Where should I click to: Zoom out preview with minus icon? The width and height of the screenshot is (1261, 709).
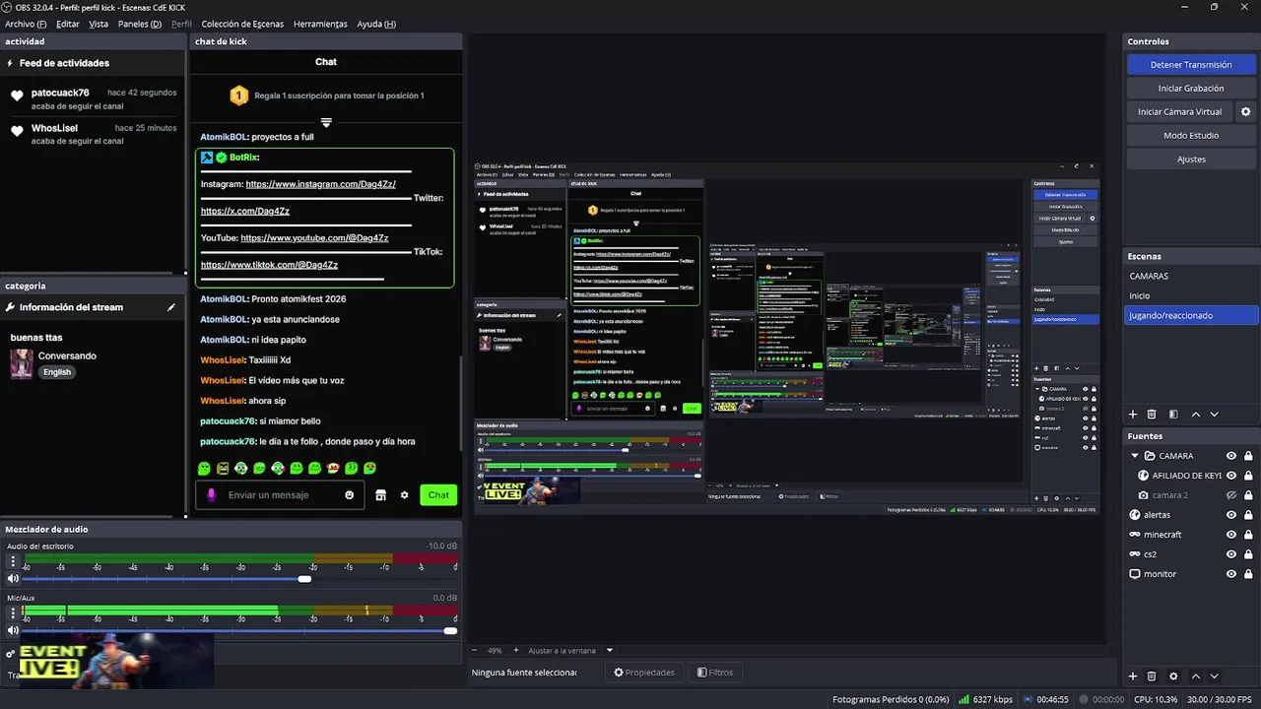click(x=474, y=650)
